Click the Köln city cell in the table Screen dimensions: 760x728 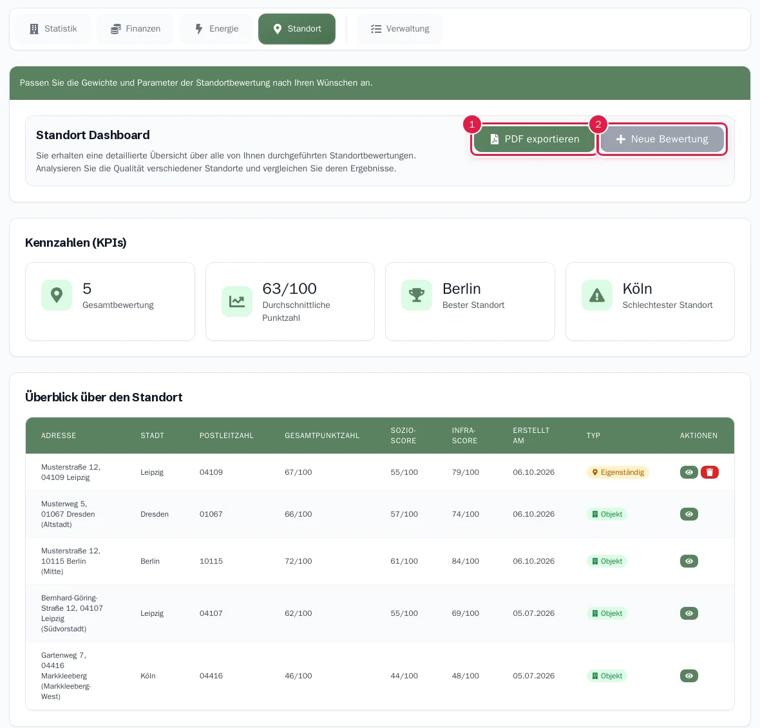tap(148, 676)
